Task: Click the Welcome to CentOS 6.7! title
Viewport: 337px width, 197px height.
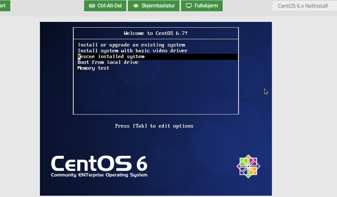Action: [156, 33]
